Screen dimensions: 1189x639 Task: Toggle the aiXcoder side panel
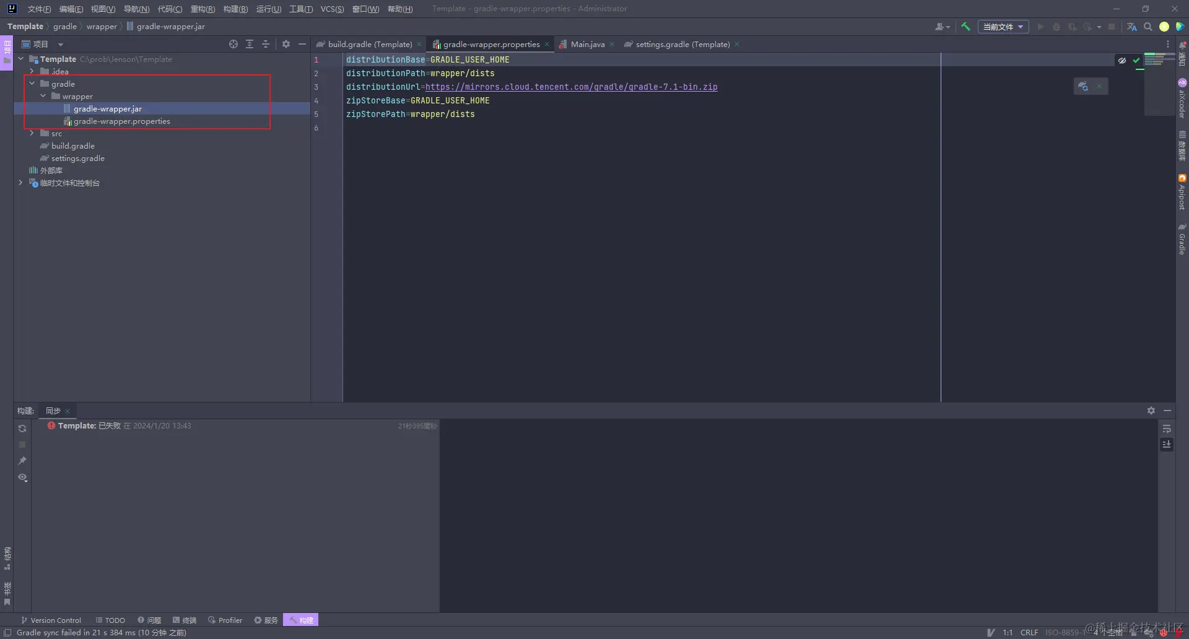[x=1182, y=98]
